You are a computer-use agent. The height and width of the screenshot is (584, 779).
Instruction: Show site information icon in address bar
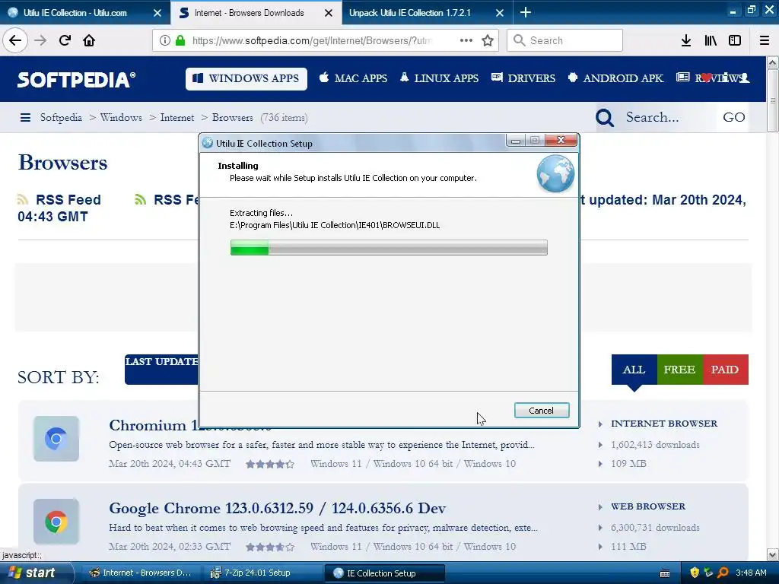(x=165, y=40)
